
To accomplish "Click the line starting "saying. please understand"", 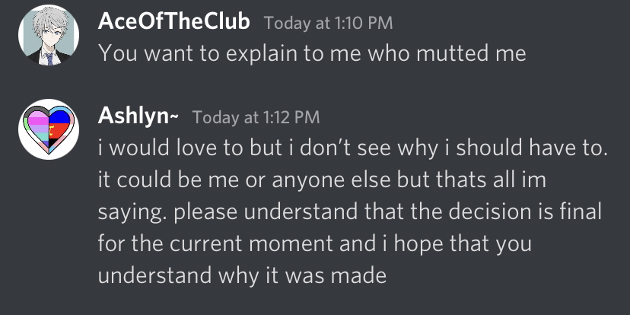I will (352, 212).
